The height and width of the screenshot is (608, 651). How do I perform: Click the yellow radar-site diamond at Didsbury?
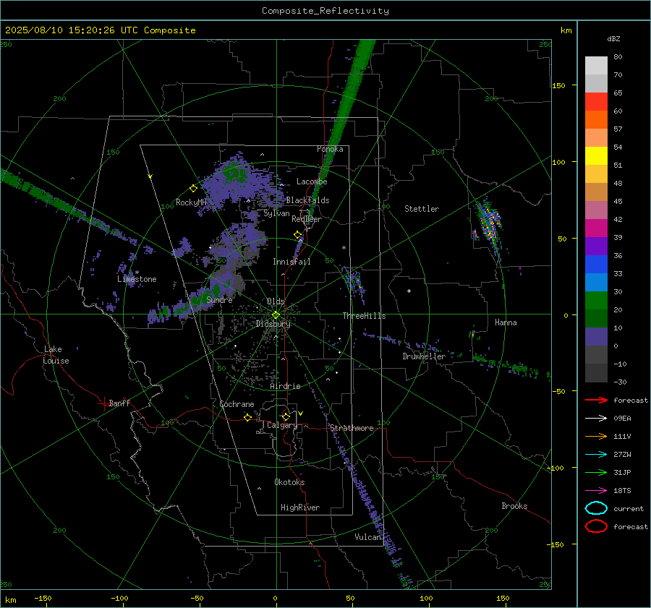pyautogui.click(x=276, y=315)
